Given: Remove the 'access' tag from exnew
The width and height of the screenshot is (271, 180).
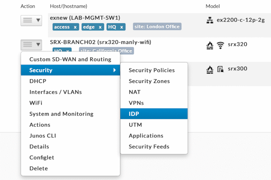Looking at the screenshot, I should [x=75, y=27].
